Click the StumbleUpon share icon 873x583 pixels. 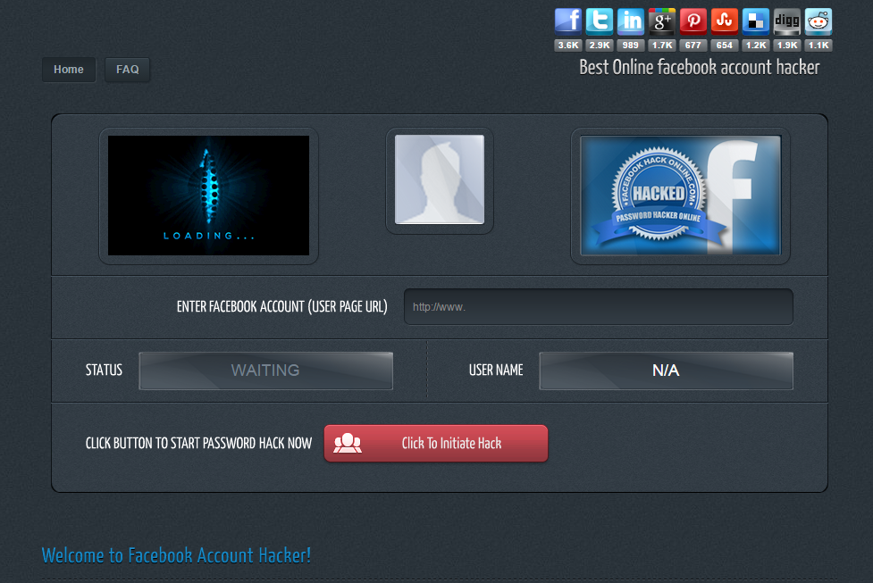coord(725,21)
